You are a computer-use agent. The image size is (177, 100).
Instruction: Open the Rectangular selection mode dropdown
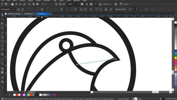7,9
